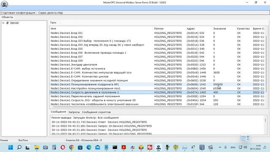Select row Вход DI6 Включение привода
The height and width of the screenshot is (152, 270).
click(x=157, y=53)
